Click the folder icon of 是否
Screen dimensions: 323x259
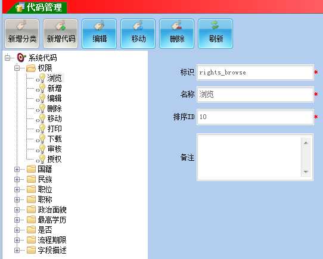click(x=31, y=230)
